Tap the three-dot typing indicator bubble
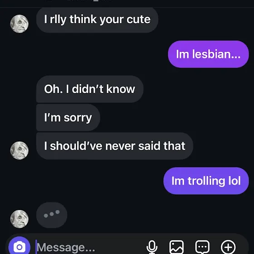 (x=52, y=215)
